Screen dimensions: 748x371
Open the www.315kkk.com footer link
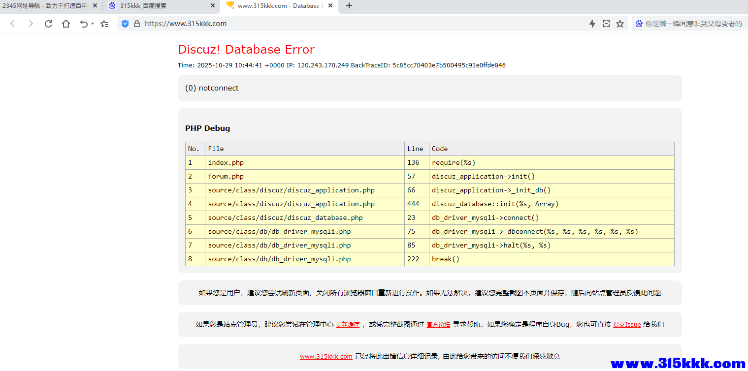326,356
